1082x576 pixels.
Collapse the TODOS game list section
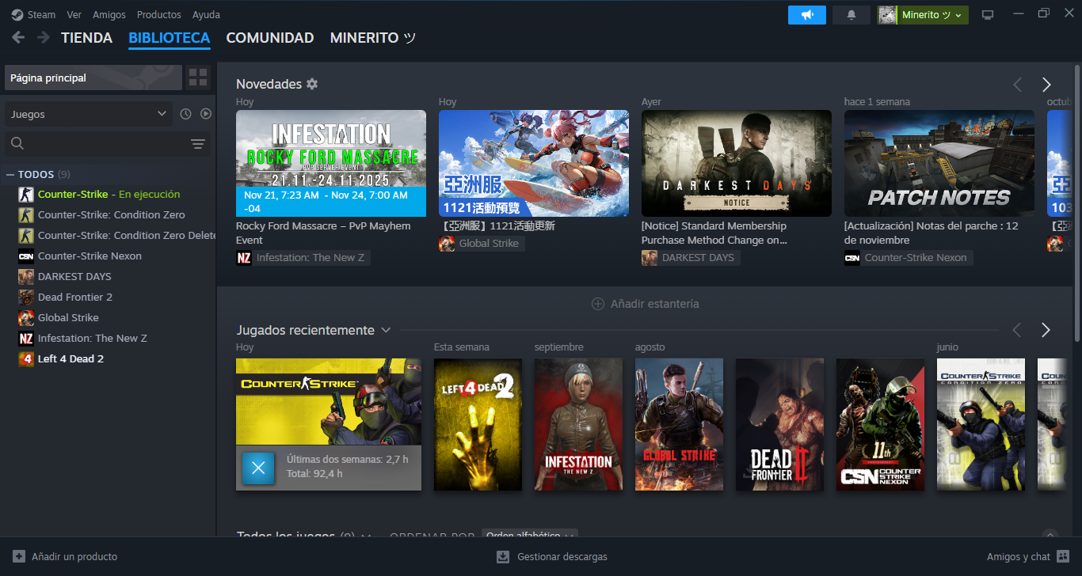(10, 174)
